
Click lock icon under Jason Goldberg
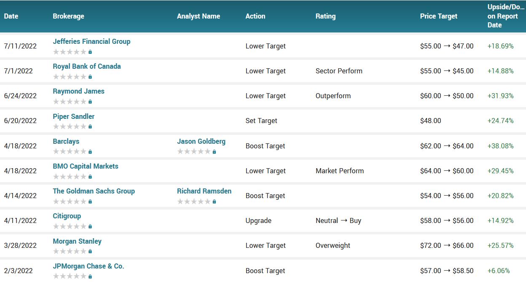pos(215,152)
